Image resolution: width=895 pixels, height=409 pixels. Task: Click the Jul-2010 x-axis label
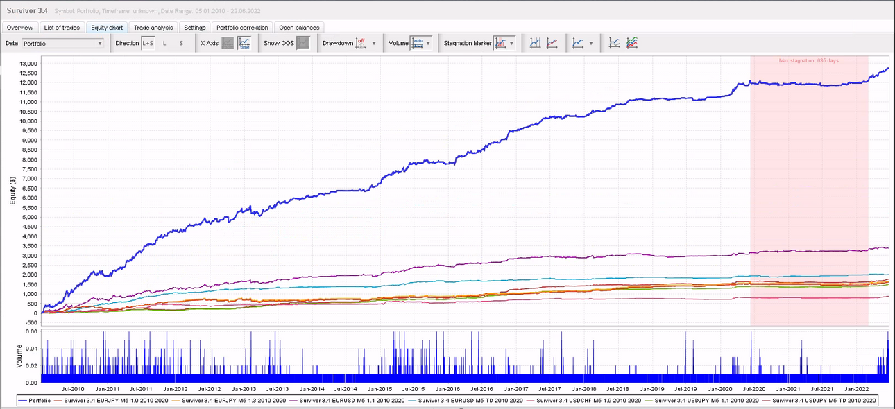click(x=73, y=390)
